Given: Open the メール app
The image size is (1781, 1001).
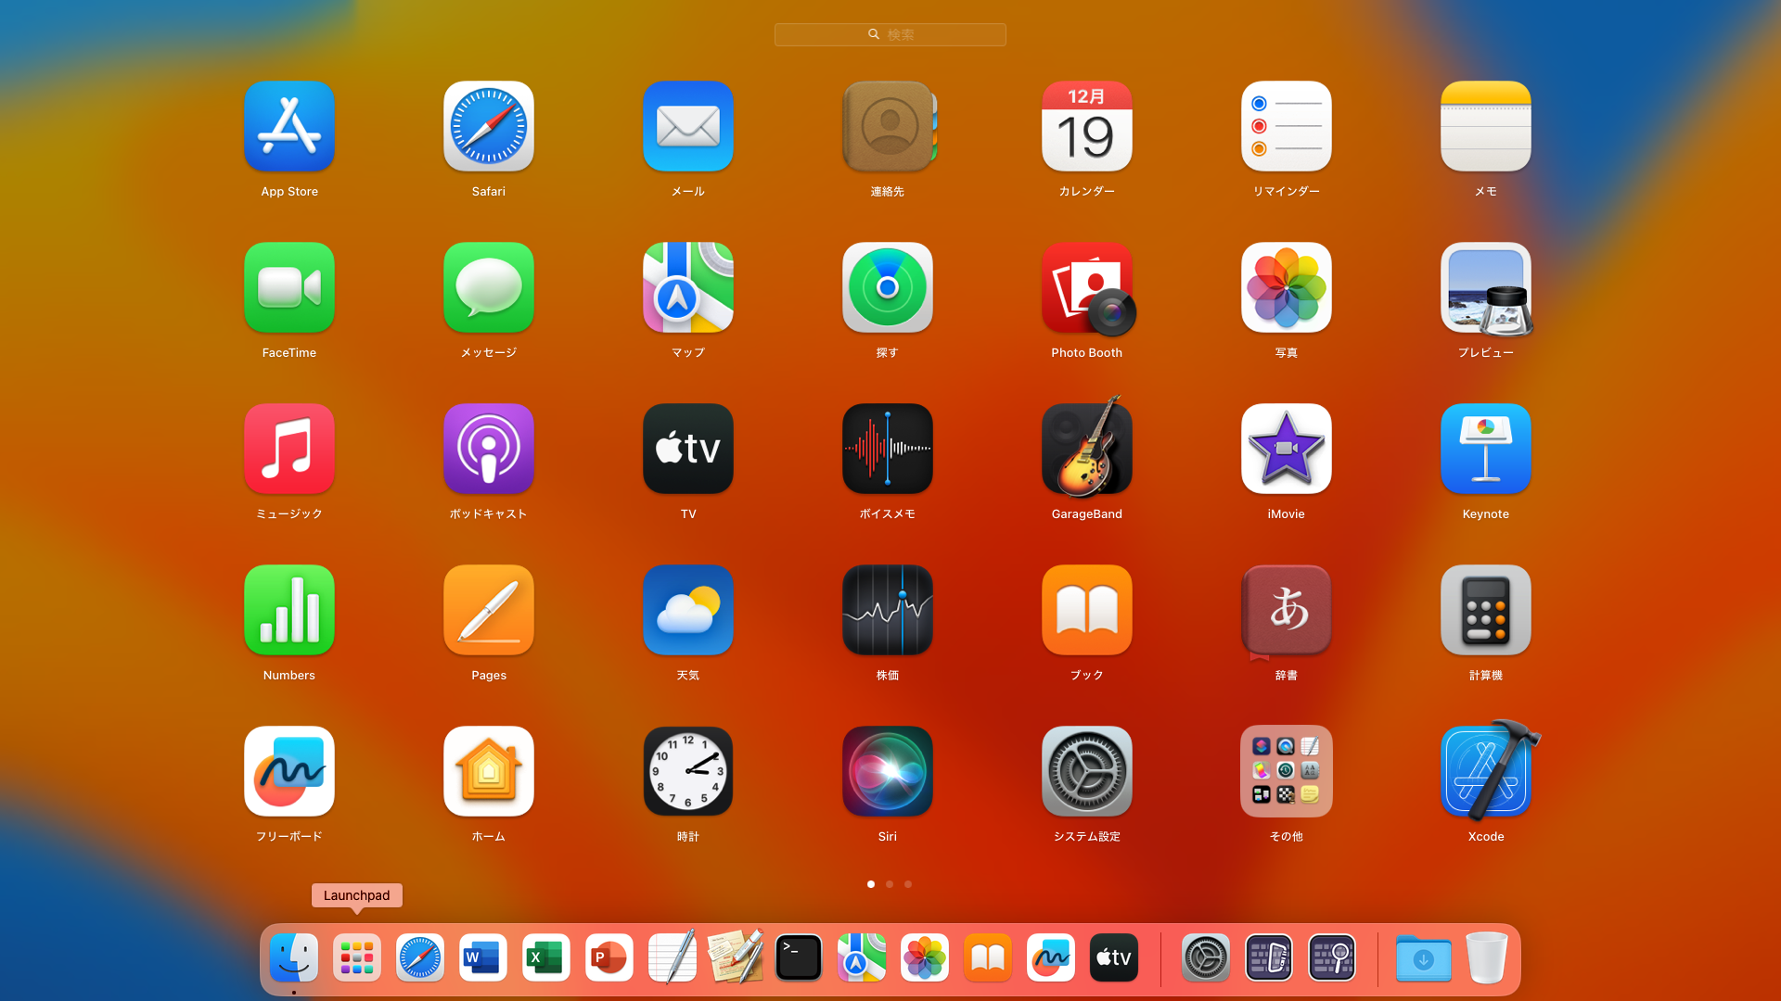Looking at the screenshot, I should coord(688,126).
